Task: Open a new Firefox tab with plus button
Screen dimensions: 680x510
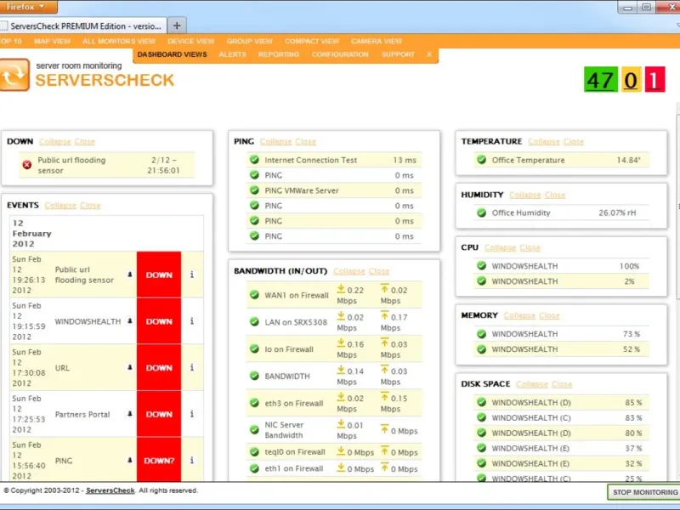Action: click(177, 25)
